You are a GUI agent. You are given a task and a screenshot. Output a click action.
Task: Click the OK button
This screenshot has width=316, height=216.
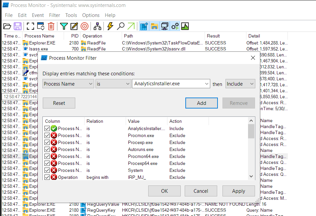click(x=164, y=191)
